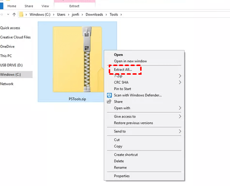
Task: Expand chevron after Downloads in breadcrumb
Action: [x=106, y=14]
